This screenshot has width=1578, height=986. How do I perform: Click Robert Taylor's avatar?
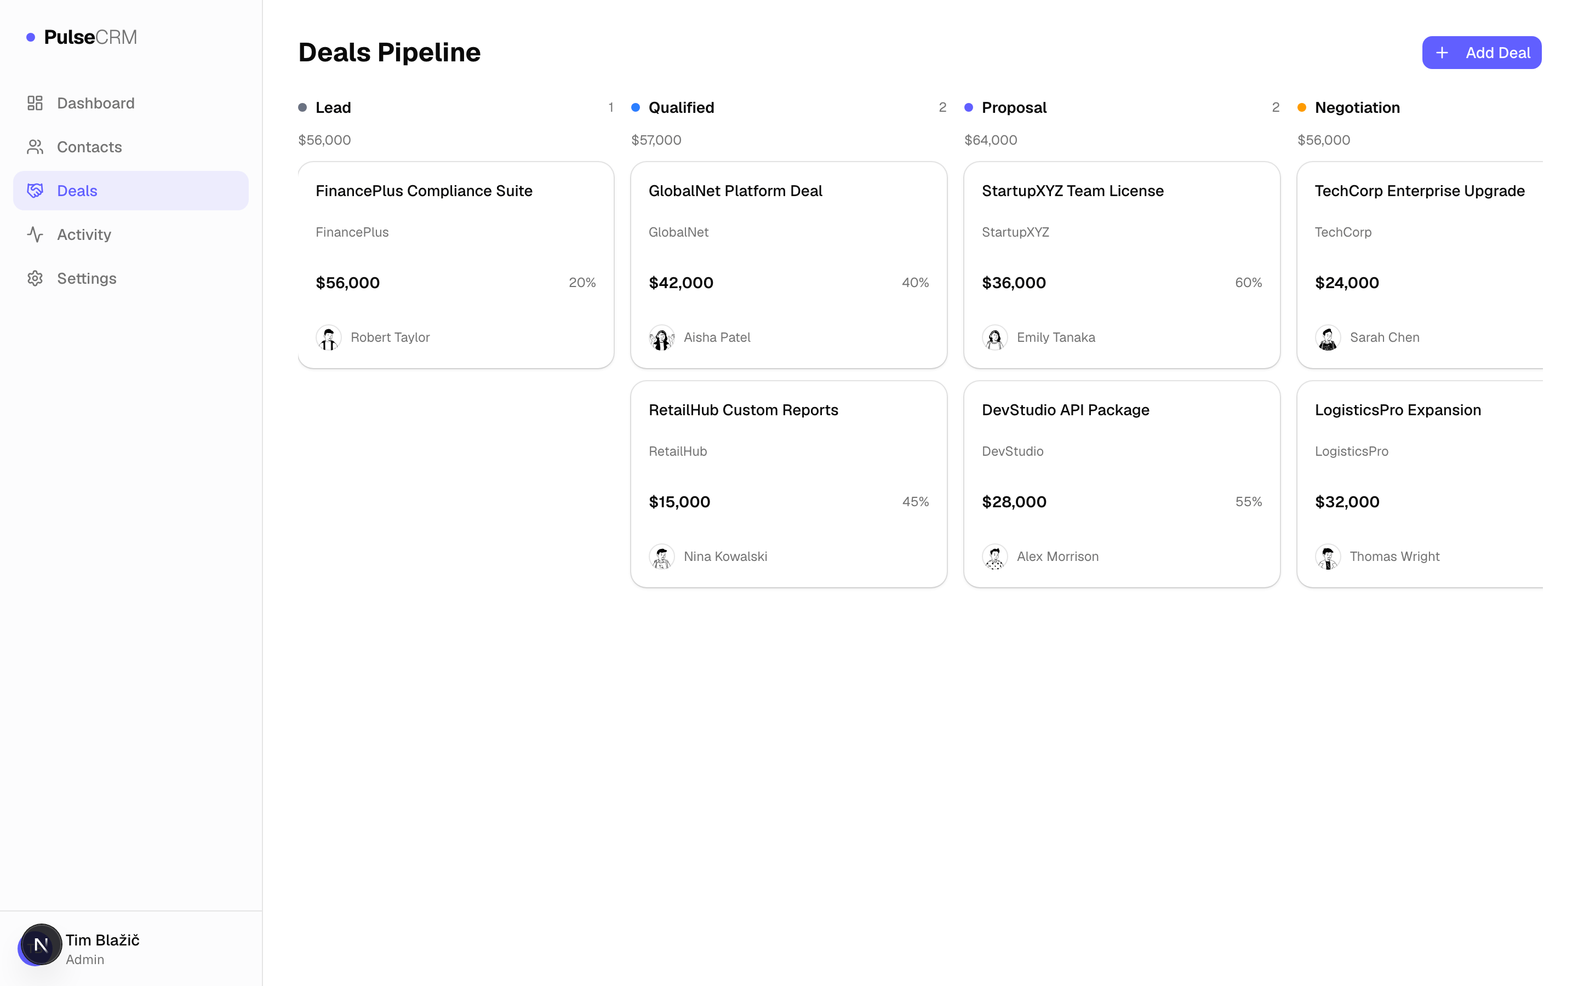329,338
